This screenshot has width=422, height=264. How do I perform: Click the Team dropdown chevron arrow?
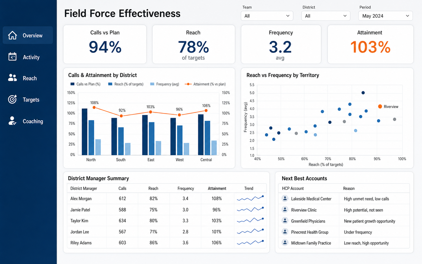[x=288, y=16]
